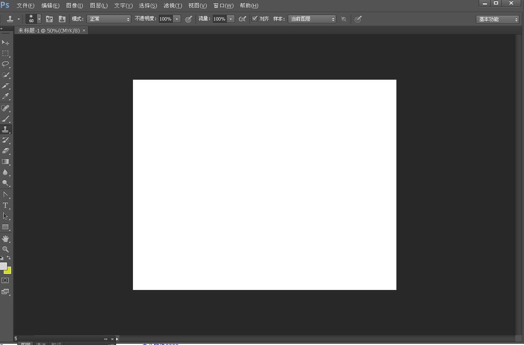Select the Zoom magnifier tool
The image size is (524, 345).
coord(5,249)
